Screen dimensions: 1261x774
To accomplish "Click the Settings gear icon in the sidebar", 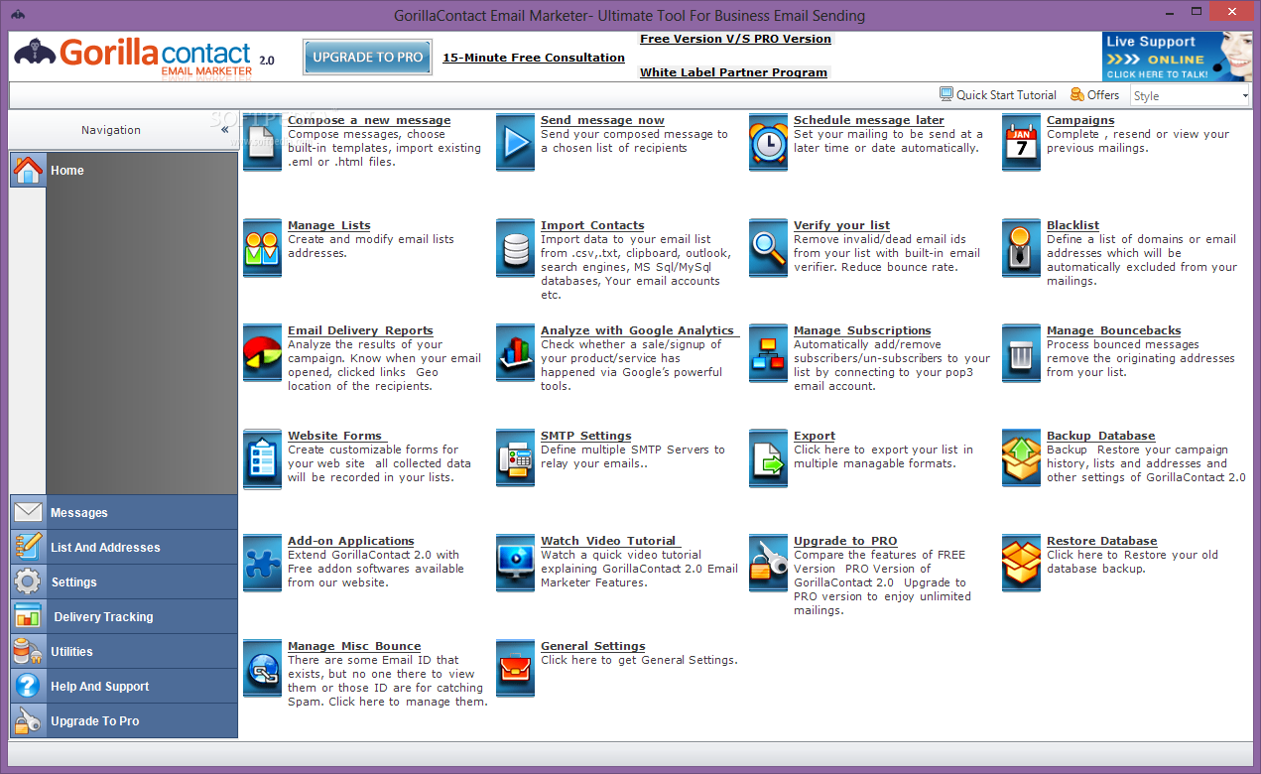I will 28,581.
